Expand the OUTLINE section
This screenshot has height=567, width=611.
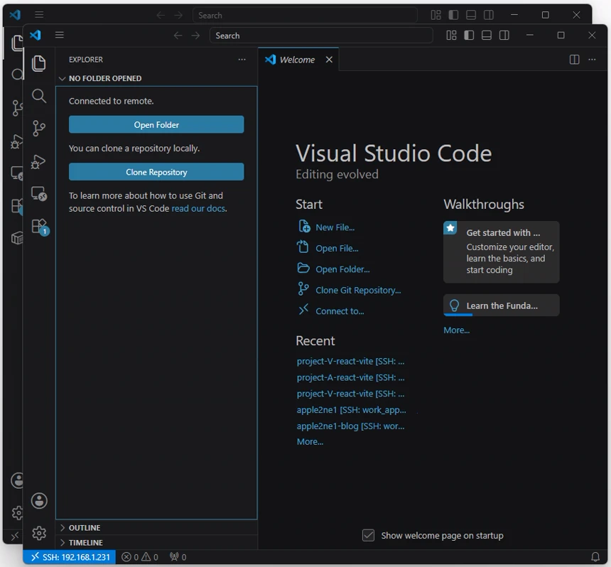[156, 528]
